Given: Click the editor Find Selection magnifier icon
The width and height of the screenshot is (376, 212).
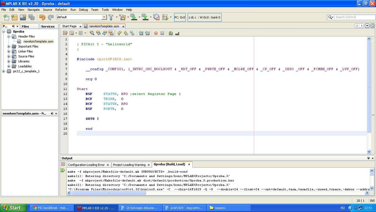Looking at the screenshot, I should pos(92,33).
